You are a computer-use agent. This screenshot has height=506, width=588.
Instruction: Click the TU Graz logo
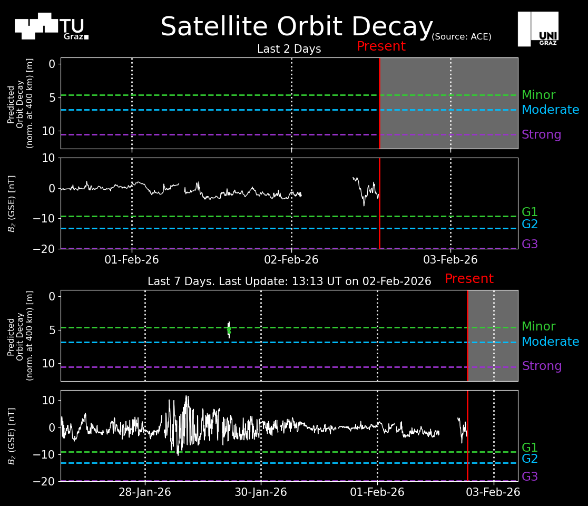point(51,26)
